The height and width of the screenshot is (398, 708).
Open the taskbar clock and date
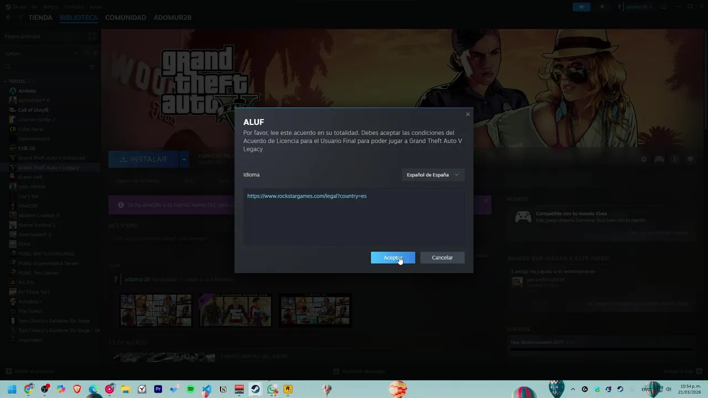coord(688,389)
